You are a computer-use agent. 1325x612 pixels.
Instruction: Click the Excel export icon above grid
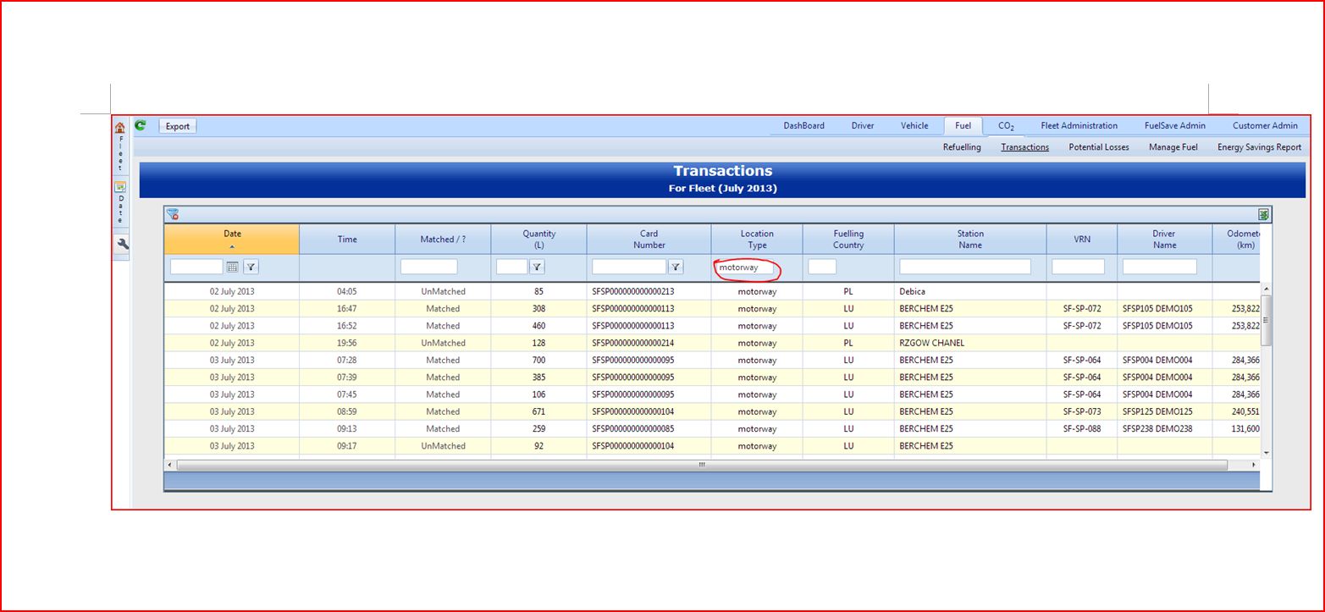(x=1263, y=214)
